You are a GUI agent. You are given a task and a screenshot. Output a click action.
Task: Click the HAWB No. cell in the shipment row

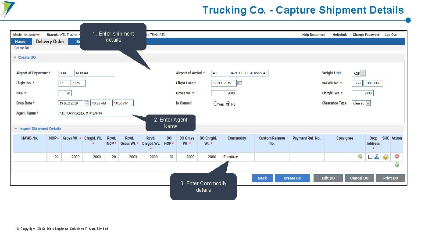30,157
